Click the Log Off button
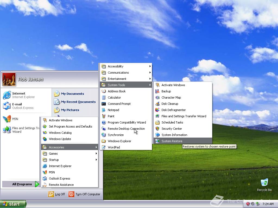This screenshot has height=208, width=278. (56, 194)
